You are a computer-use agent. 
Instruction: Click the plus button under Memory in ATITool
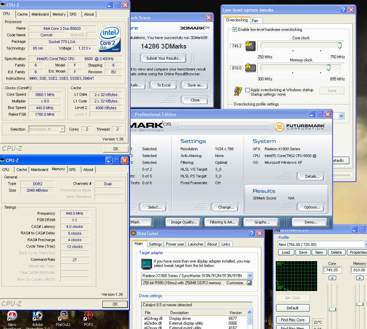point(360,278)
